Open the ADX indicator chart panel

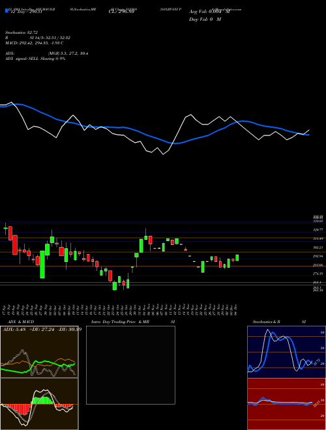(39, 352)
